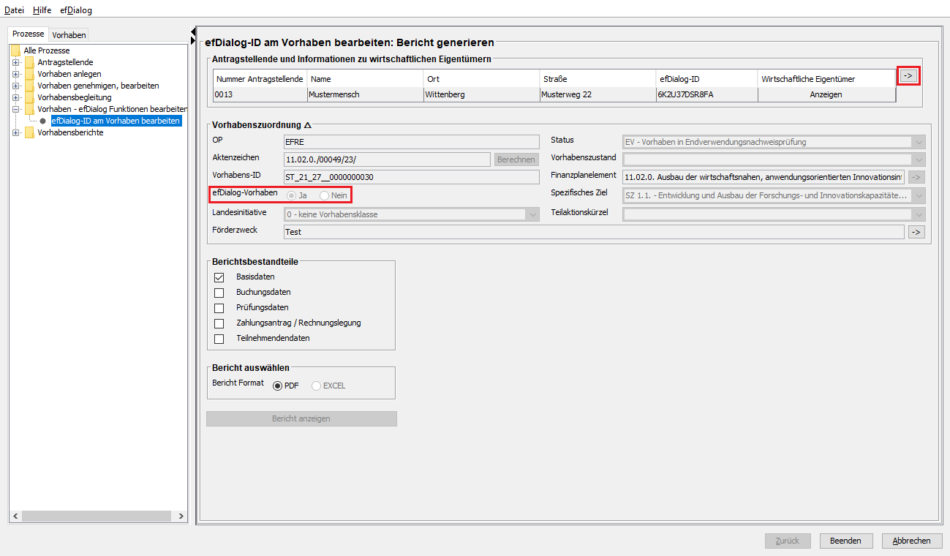Select table cell Mustermensch

366,94
